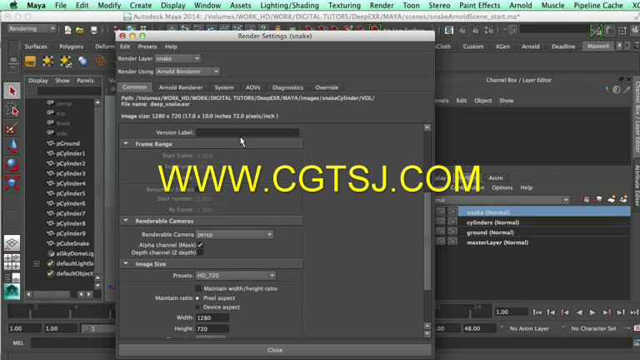
Task: Open the single perspective view layout icon
Action: [12, 243]
